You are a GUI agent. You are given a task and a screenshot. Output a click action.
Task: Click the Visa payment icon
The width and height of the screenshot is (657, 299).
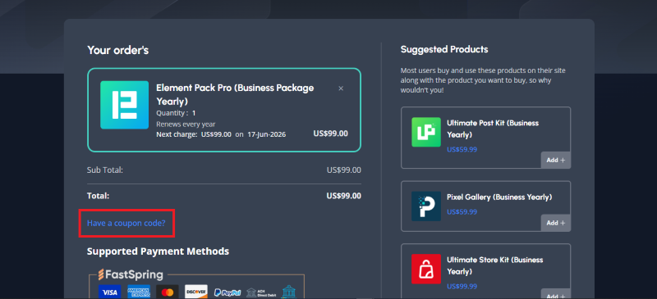click(x=110, y=292)
